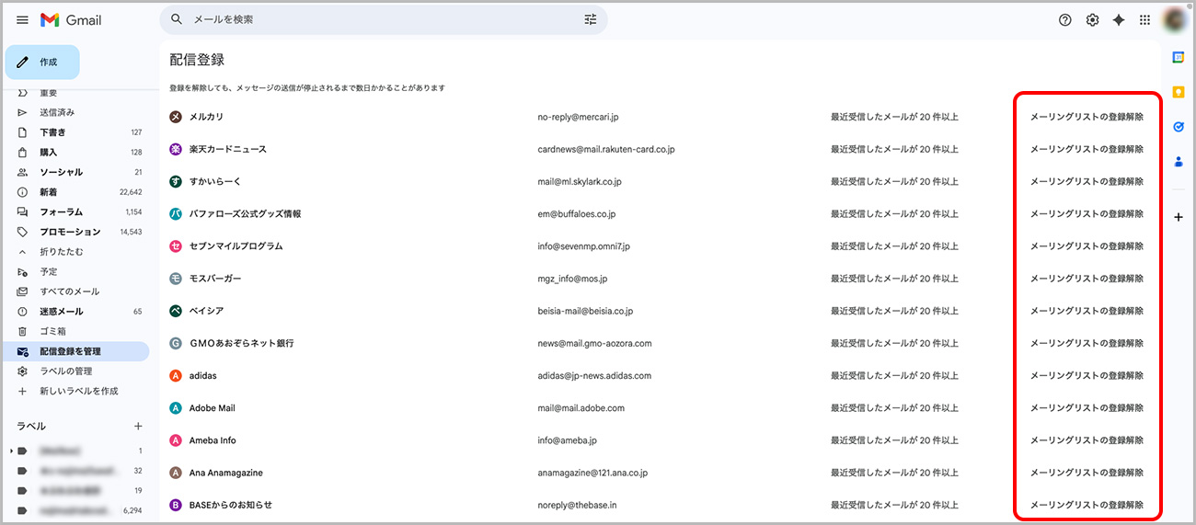The image size is (1196, 525).
Task: Select プロモーション in the sidebar
Action: click(70, 232)
